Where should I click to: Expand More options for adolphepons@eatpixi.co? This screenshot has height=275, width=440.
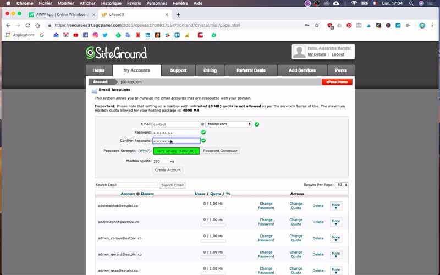336,222
